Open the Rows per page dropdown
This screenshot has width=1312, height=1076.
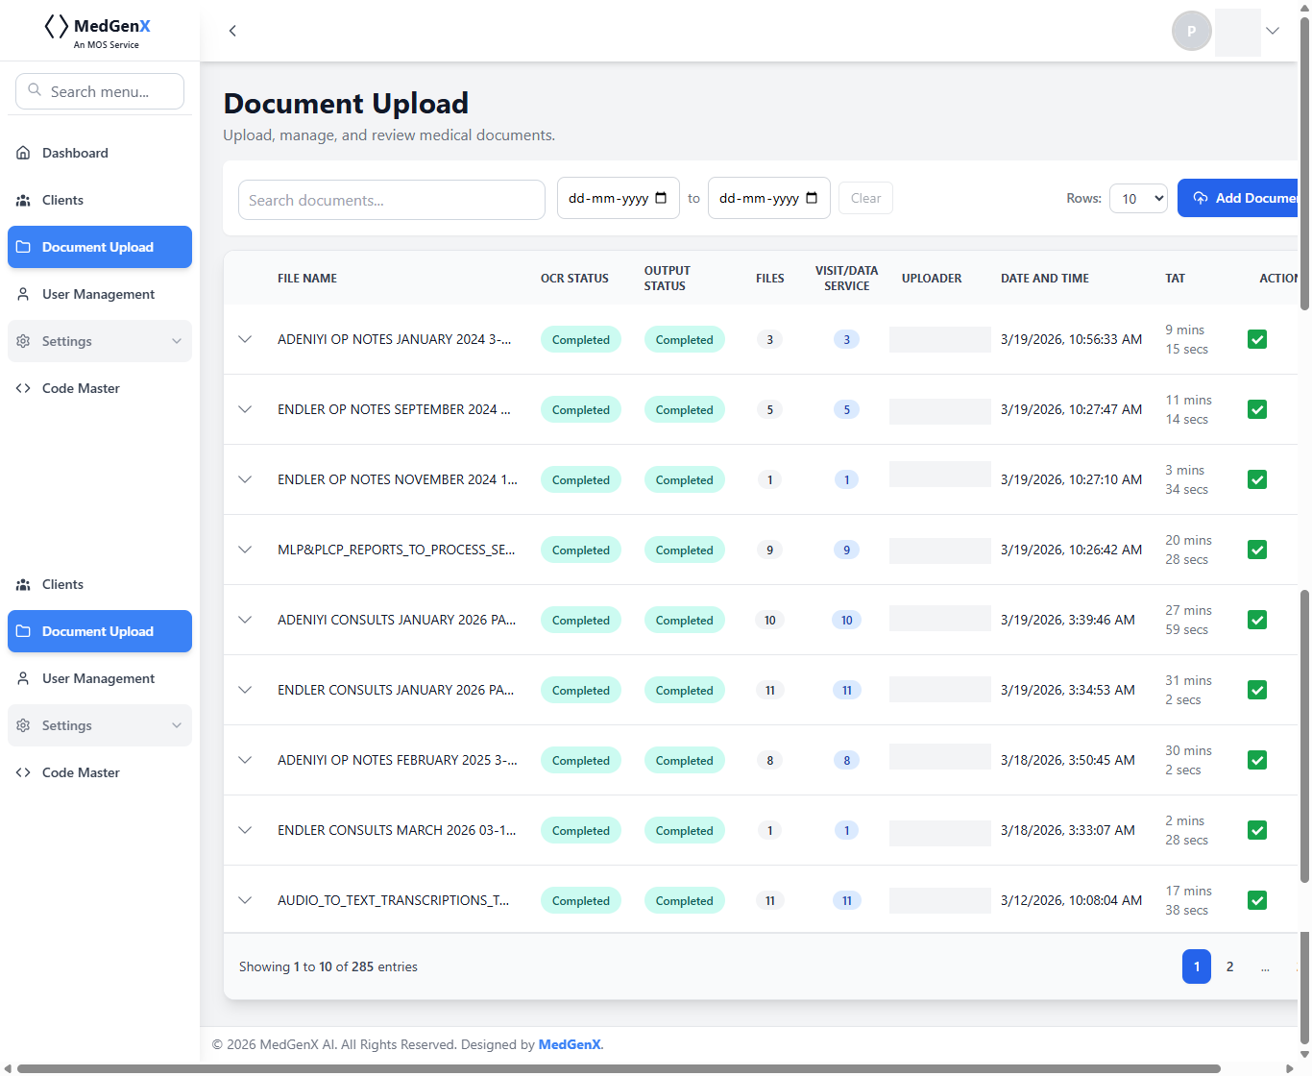click(1138, 198)
